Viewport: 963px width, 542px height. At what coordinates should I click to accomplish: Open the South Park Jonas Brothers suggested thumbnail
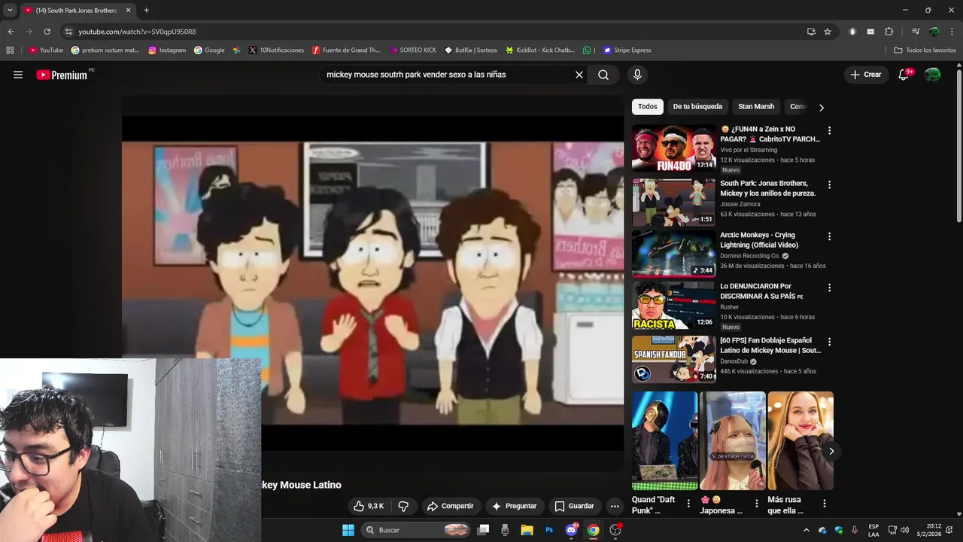pyautogui.click(x=673, y=202)
